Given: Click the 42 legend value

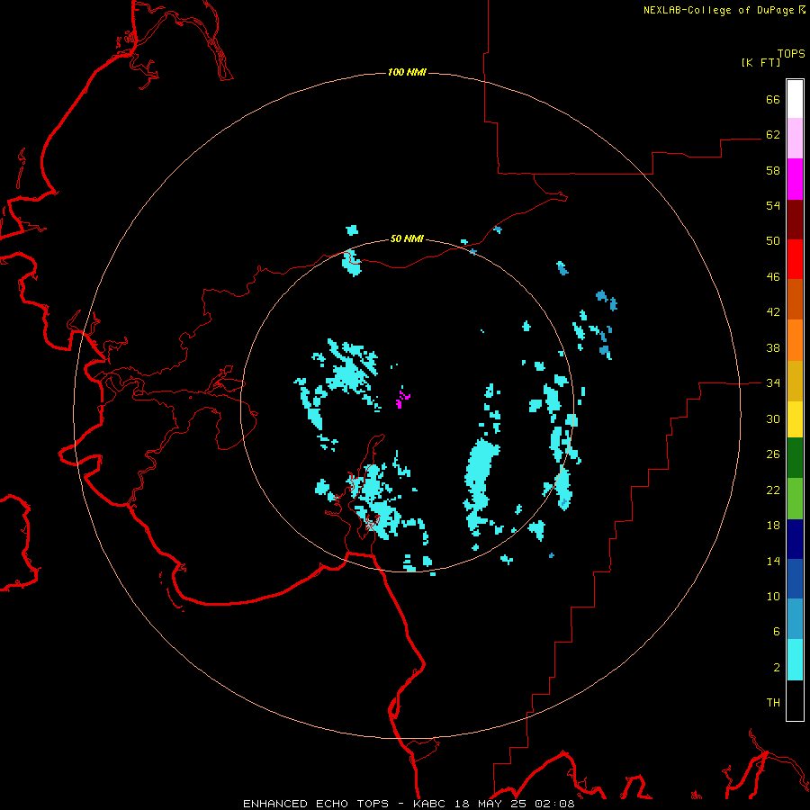Looking at the screenshot, I should click(773, 312).
